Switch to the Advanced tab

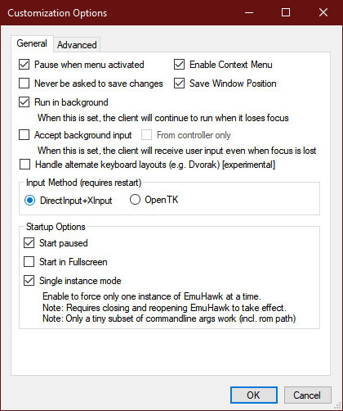pyautogui.click(x=77, y=45)
